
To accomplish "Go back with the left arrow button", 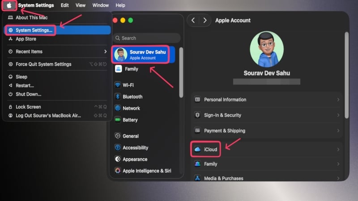I will click(193, 20).
